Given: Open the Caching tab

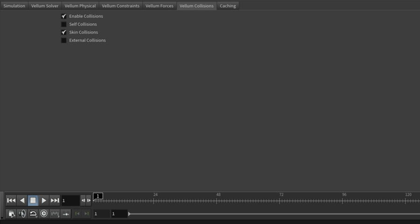Looking at the screenshot, I should coord(228,6).
